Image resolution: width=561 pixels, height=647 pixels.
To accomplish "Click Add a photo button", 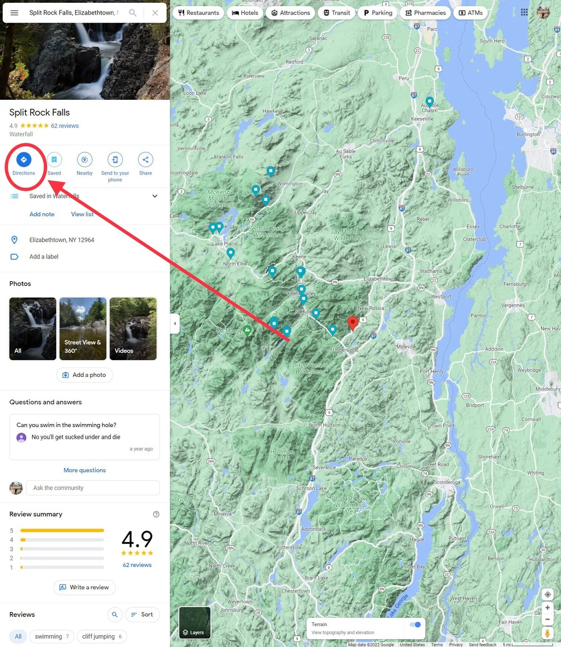I will click(85, 375).
